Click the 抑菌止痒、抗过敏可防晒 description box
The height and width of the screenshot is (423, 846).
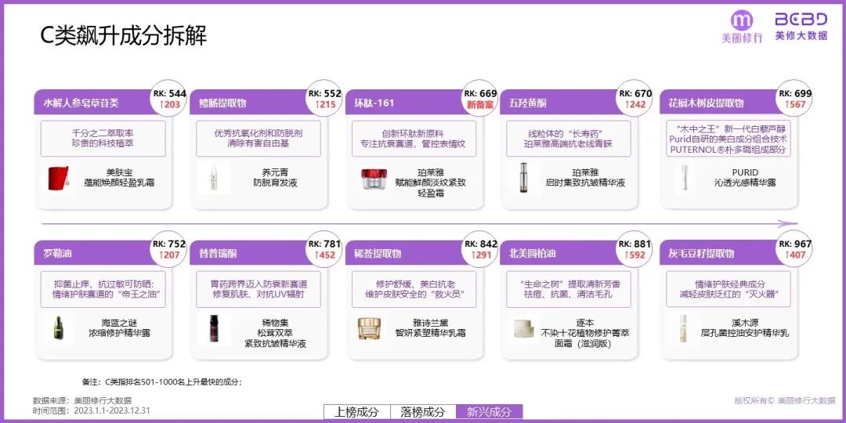(103, 289)
